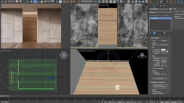184x103 pixels.
Task: Activate the Select and Rotate tool
Action: 35,2
